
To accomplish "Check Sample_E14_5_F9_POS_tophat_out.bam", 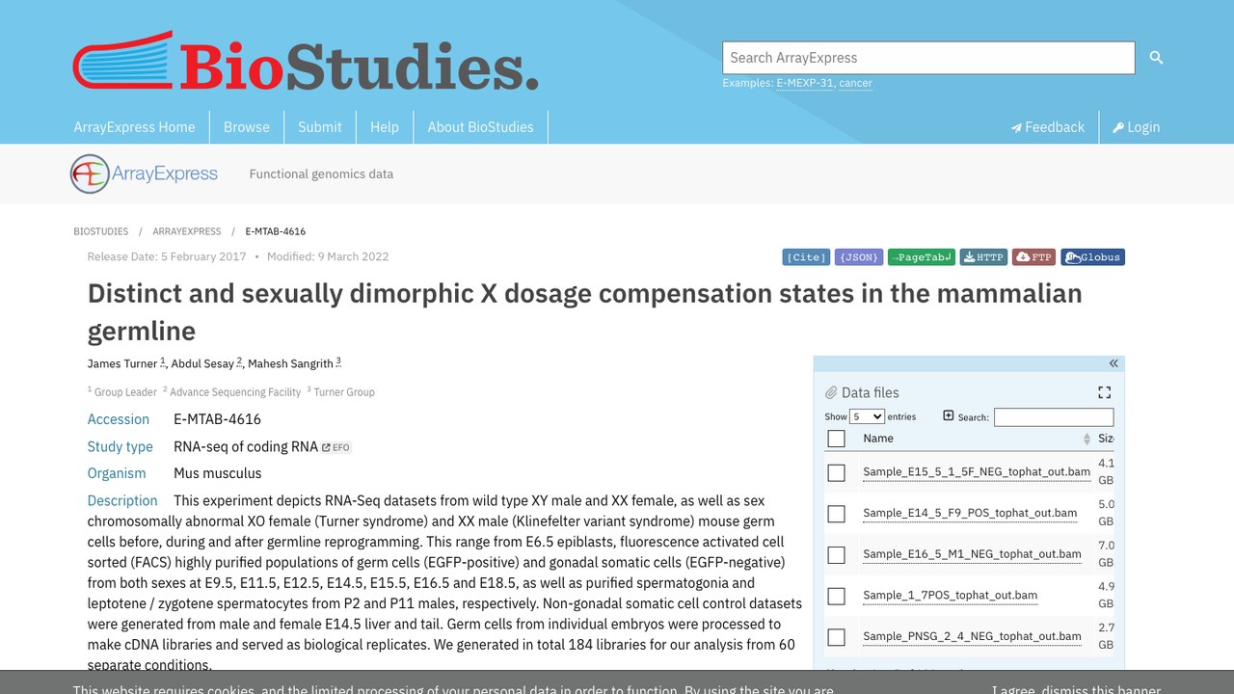I will 837,514.
